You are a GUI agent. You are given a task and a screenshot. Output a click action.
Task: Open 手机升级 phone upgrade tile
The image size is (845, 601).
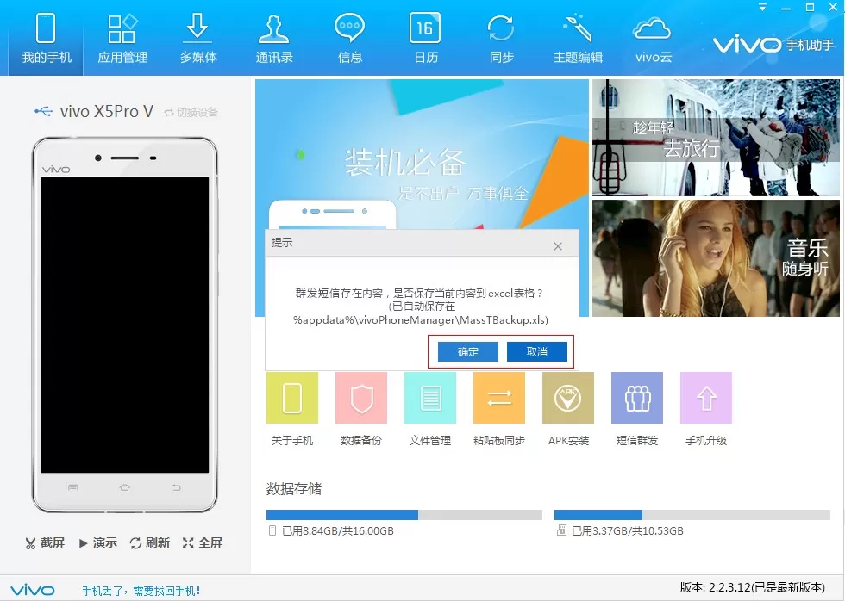click(706, 410)
